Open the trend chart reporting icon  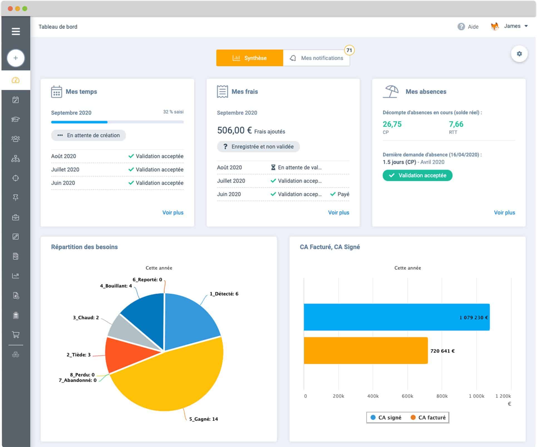tap(16, 276)
